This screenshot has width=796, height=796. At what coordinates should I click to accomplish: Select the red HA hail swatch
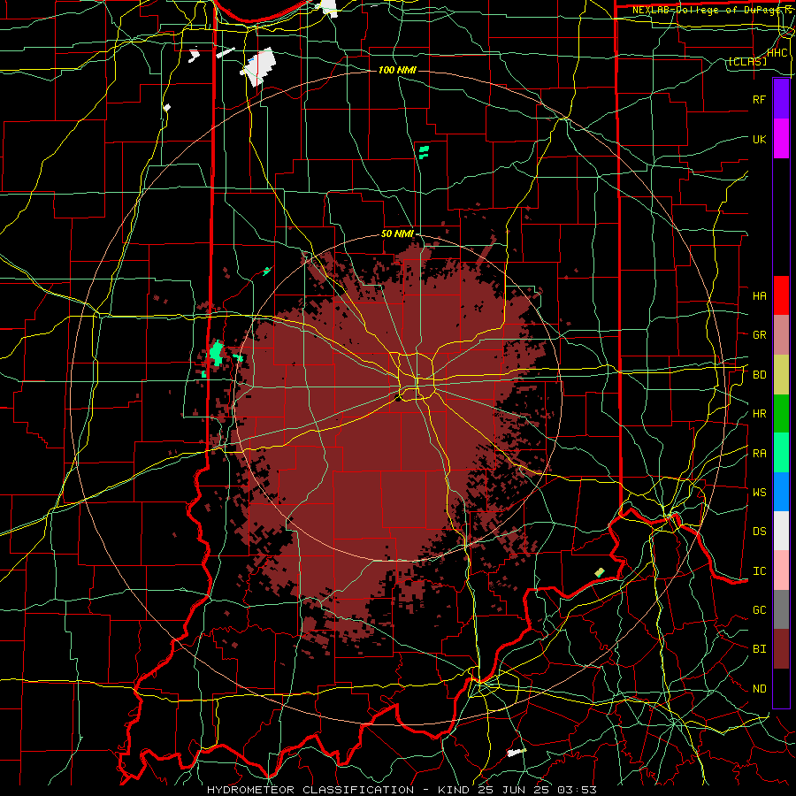(781, 295)
